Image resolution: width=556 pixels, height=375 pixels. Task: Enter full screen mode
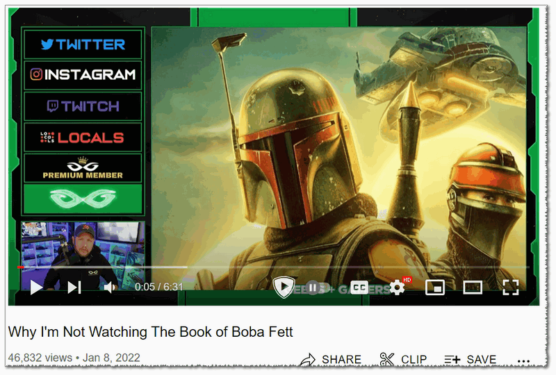[511, 287]
